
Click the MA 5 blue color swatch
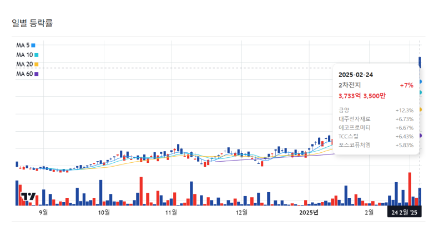point(33,45)
